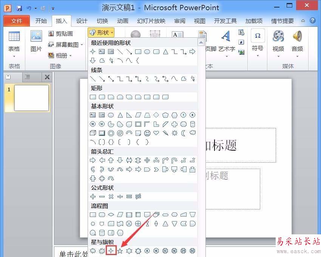The image size is (321, 257).
Task: Select the up arrow in block arrows
Action: [x=111, y=160]
